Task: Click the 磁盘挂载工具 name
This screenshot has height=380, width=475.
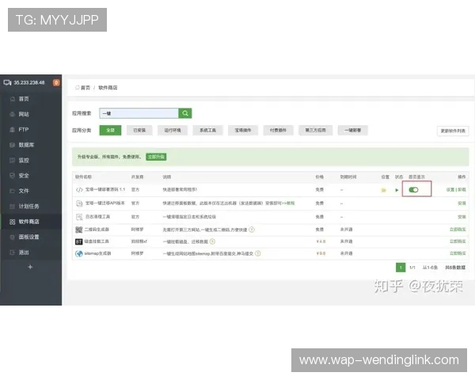Action: pyautogui.click(x=97, y=241)
